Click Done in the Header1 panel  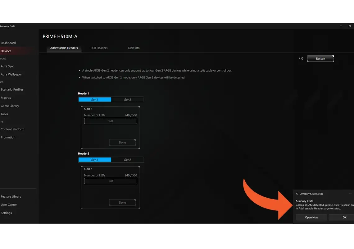click(122, 142)
